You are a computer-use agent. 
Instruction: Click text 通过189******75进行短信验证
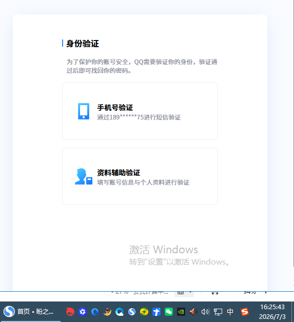point(139,117)
